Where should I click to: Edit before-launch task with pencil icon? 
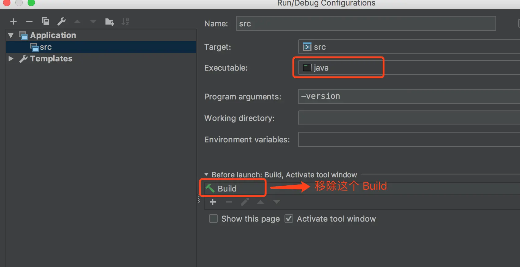point(245,202)
